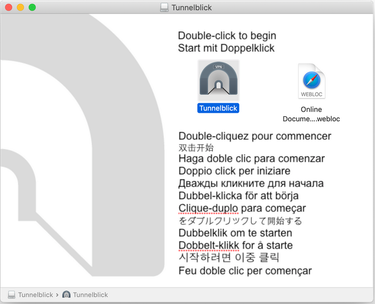Select the Tunnelblick app icon

tap(218, 81)
